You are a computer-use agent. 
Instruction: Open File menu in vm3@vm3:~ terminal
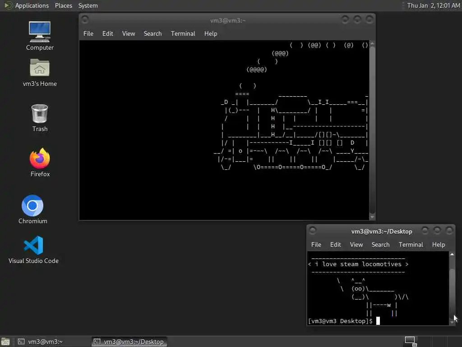tap(88, 33)
